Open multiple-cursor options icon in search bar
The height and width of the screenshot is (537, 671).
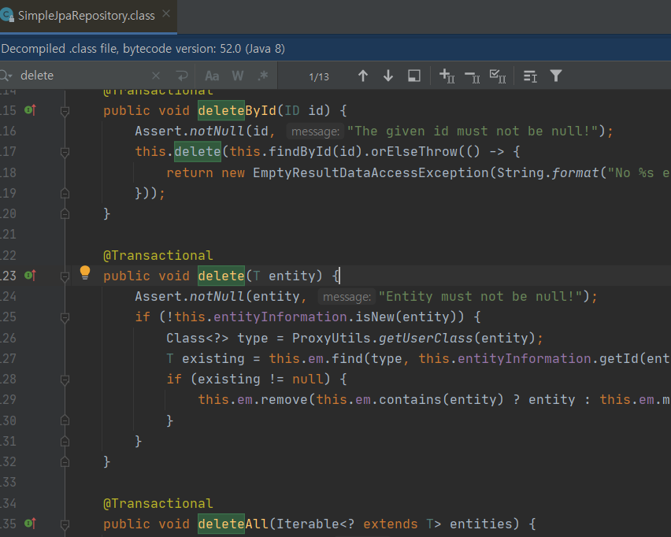pyautogui.click(x=530, y=76)
